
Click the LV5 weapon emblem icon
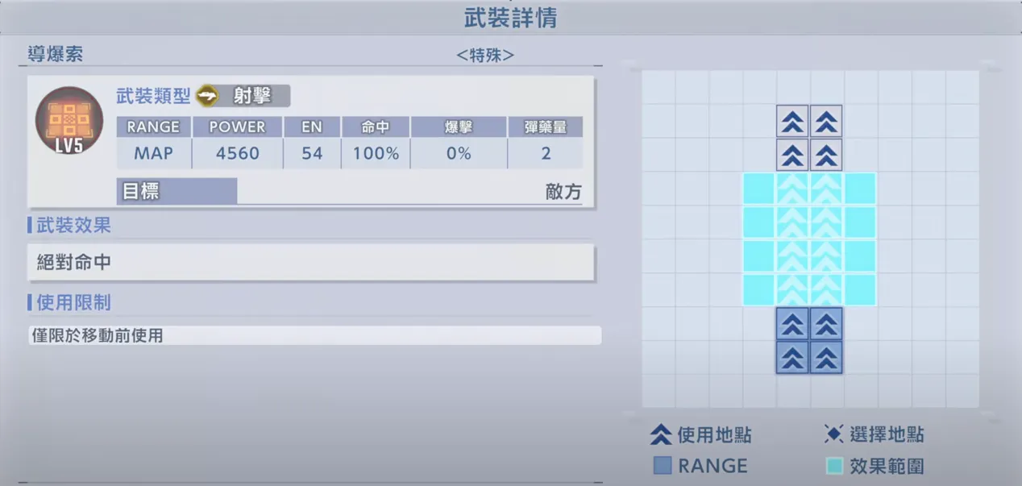(x=69, y=121)
